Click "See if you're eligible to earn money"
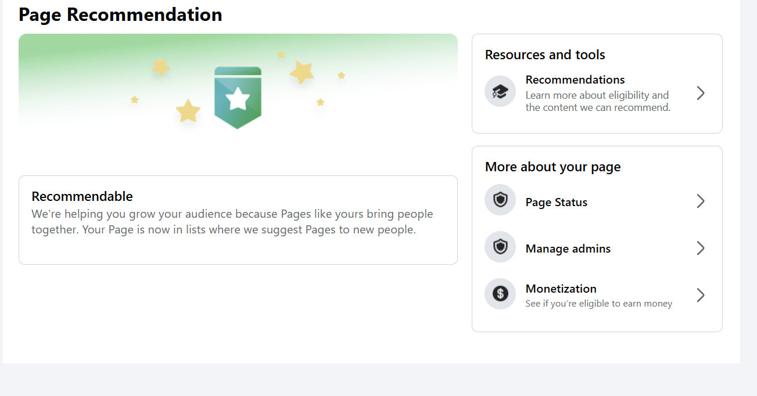757x396 pixels. coord(598,304)
